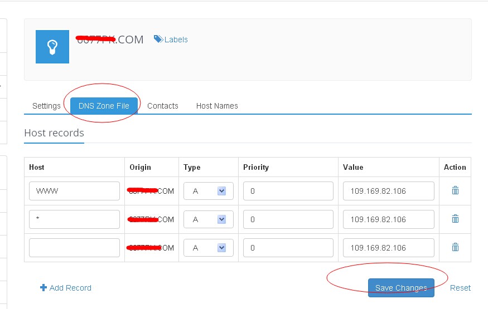The image size is (488, 309).
Task: Go to the Host Names tab
Action: point(217,106)
